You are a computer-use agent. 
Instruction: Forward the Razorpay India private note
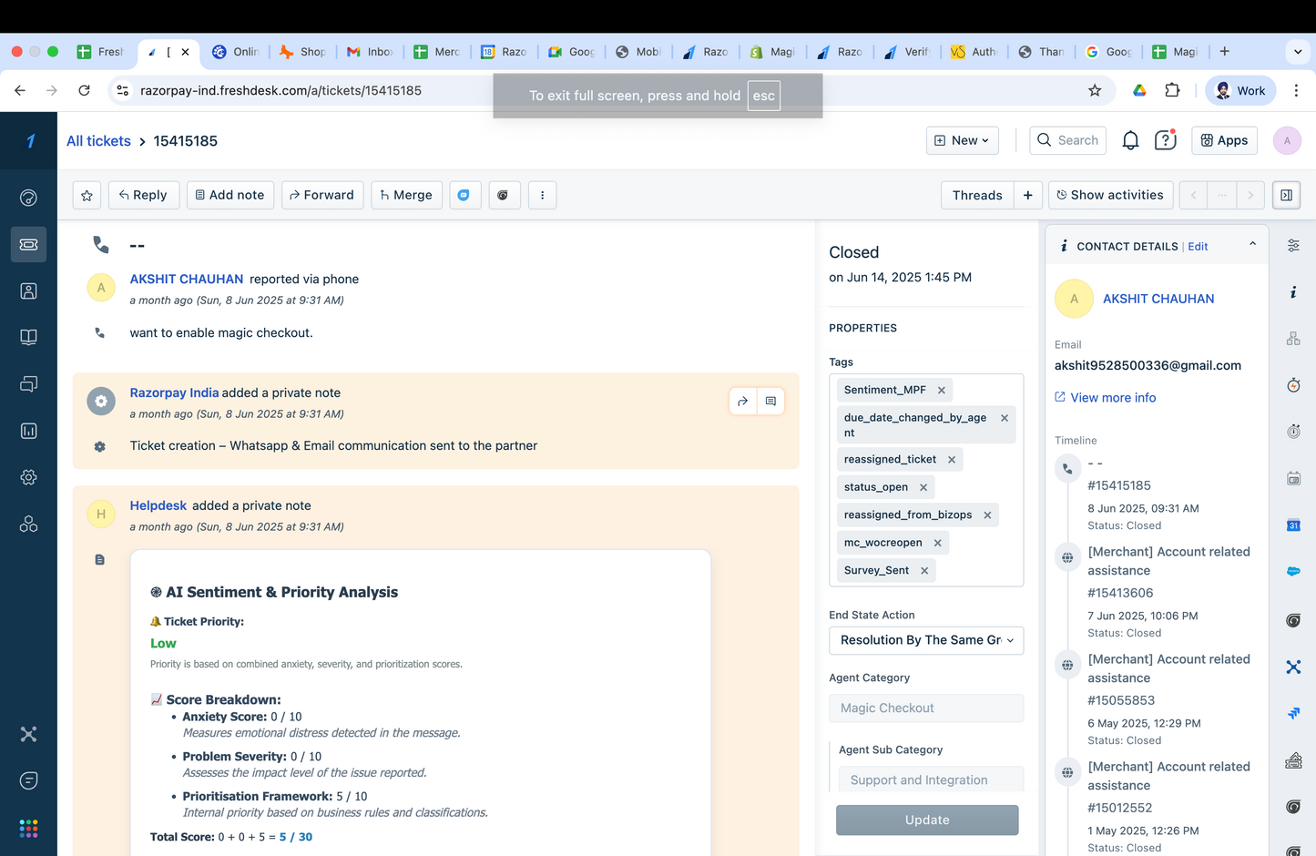[x=743, y=401]
